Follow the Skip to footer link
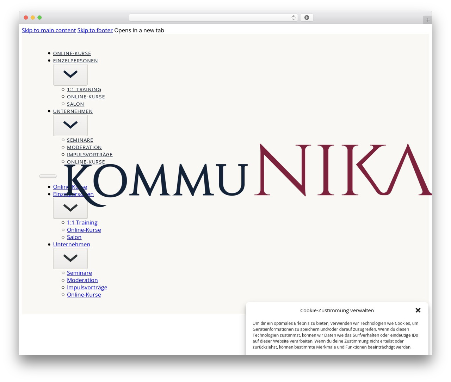The width and height of the screenshot is (451, 382). 95,30
